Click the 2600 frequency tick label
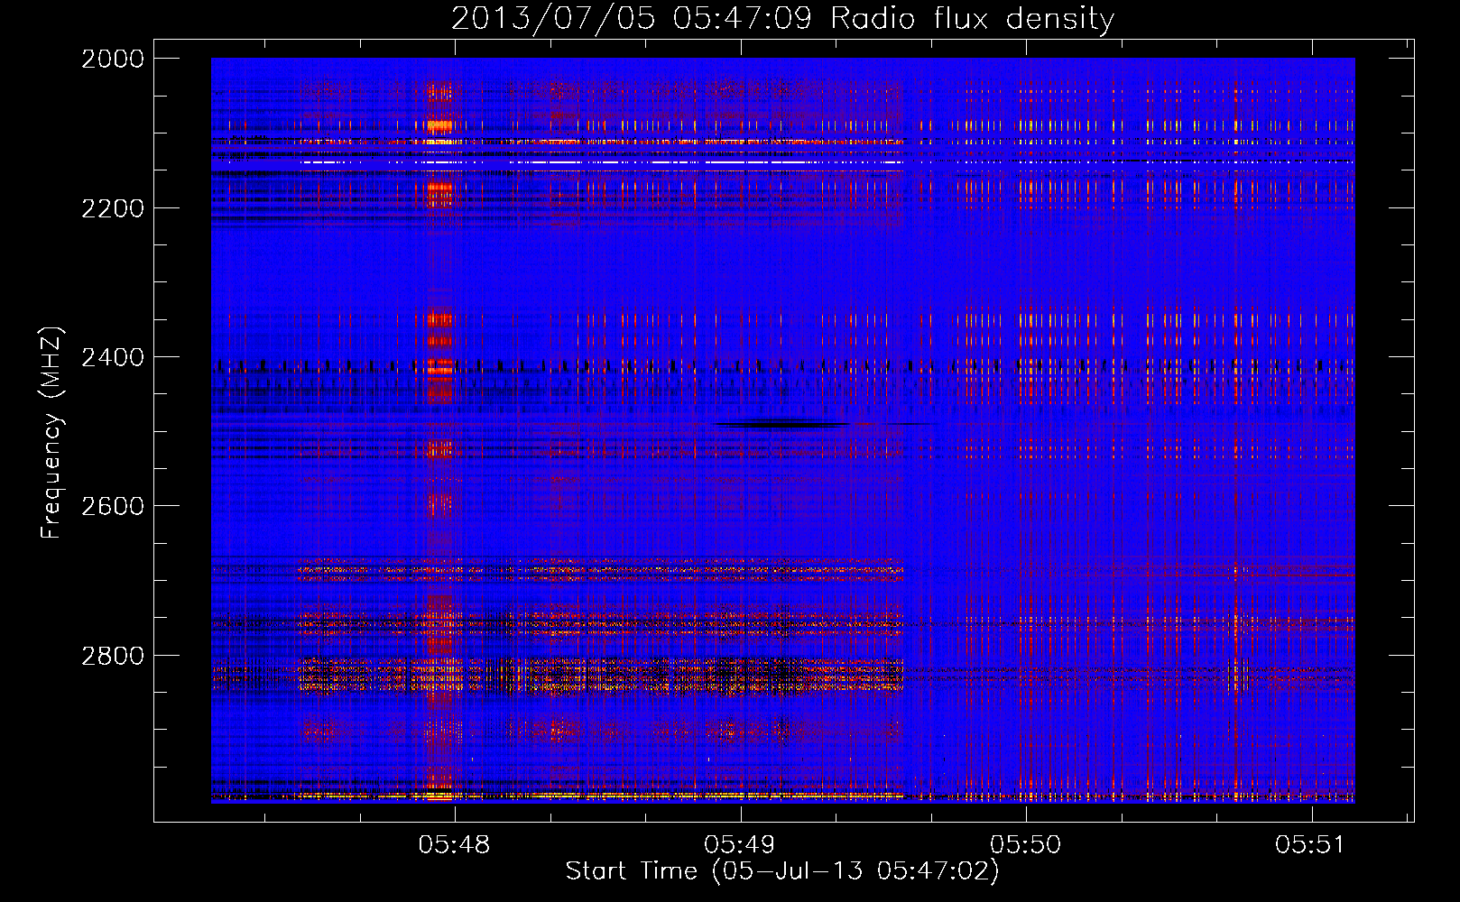 113,506
